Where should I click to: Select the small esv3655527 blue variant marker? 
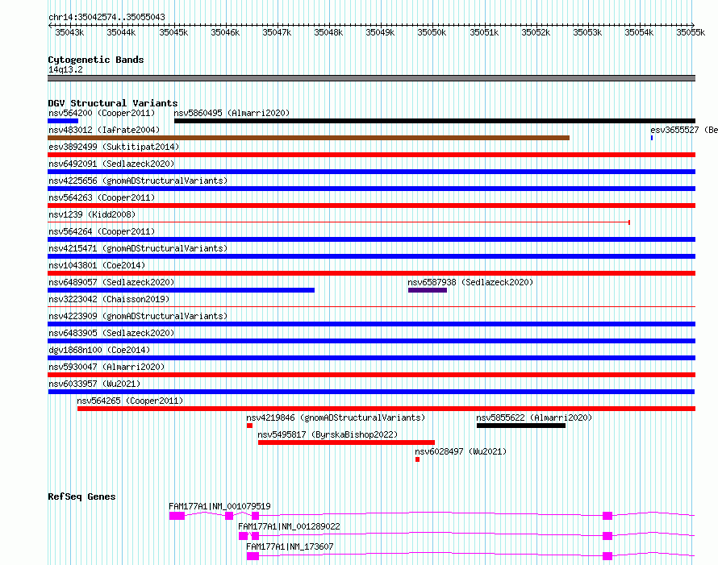click(x=652, y=138)
